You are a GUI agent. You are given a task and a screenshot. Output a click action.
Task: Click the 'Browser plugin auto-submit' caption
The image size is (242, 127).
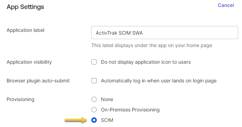[x=38, y=81]
